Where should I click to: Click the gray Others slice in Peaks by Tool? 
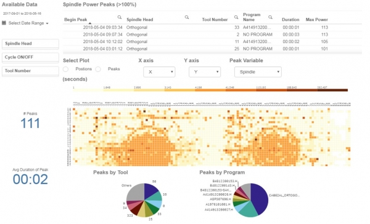click(136, 192)
